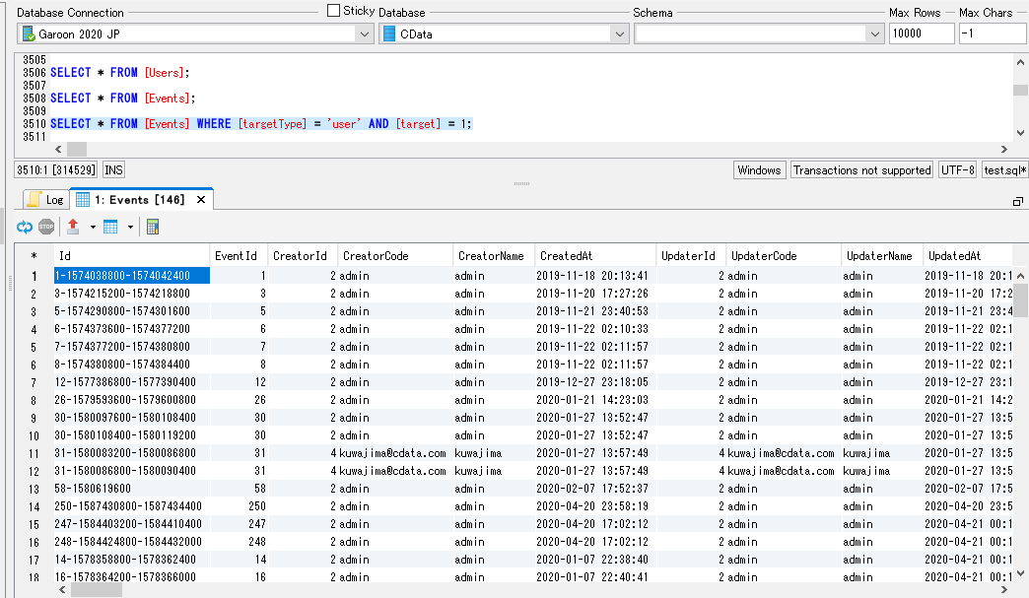Click the refresh results icon

tap(25, 227)
